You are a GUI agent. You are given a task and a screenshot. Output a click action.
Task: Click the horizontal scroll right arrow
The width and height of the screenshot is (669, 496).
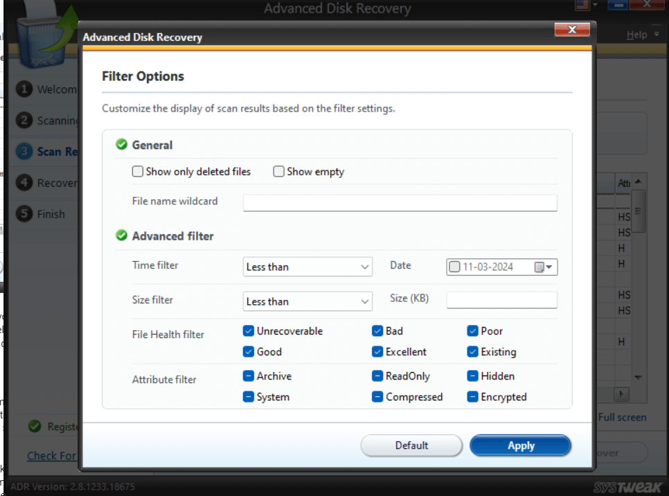[x=622, y=394]
